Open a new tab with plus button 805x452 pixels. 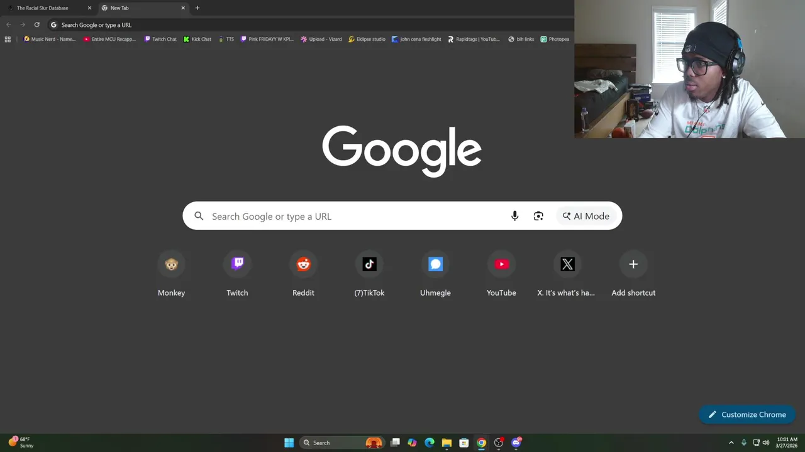pos(197,8)
